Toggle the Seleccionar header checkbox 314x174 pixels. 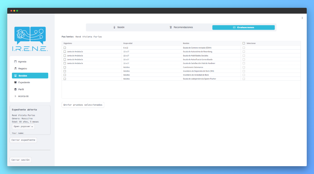244,43
